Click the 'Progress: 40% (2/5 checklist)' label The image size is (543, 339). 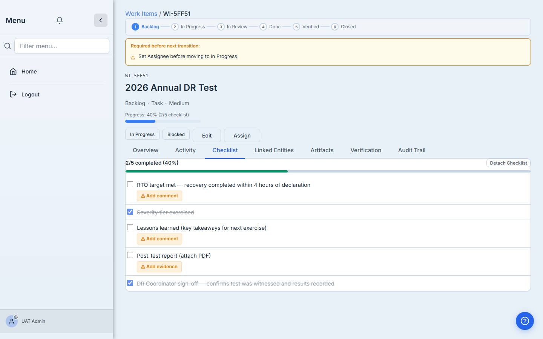point(157,115)
